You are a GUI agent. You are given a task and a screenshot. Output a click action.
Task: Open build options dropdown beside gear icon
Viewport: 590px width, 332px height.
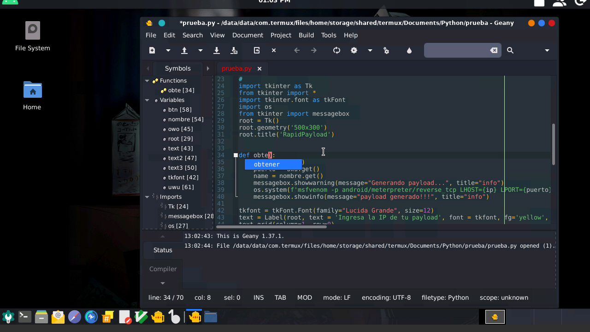point(370,50)
